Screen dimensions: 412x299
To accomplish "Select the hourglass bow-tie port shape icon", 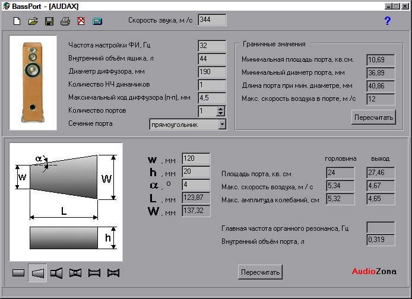I will 113,273.
